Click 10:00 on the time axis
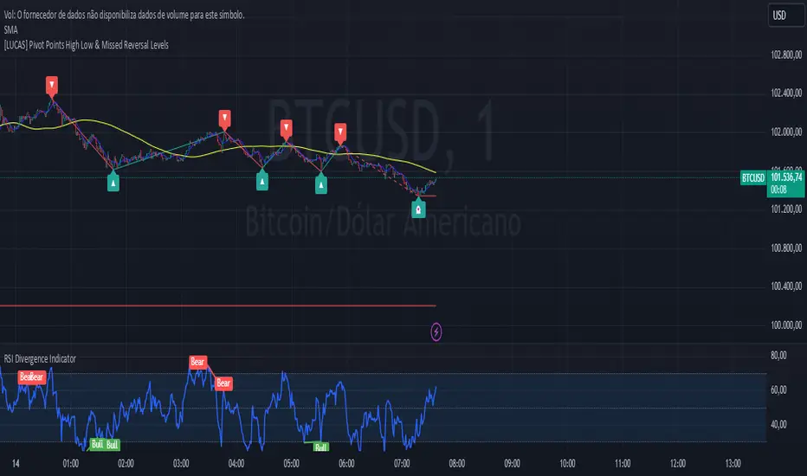 pos(567,464)
